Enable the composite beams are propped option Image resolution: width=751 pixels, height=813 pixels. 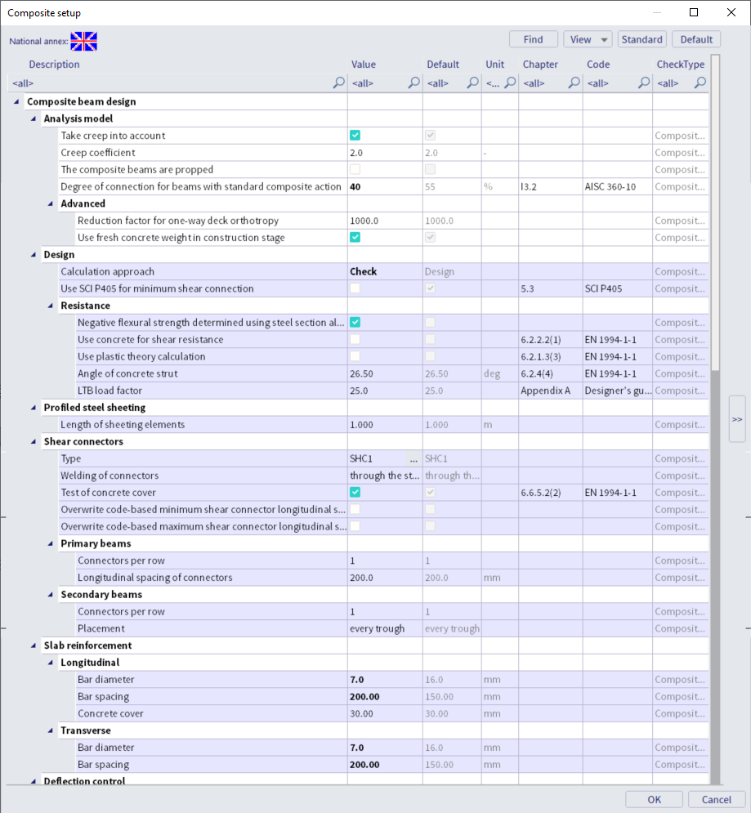point(355,170)
